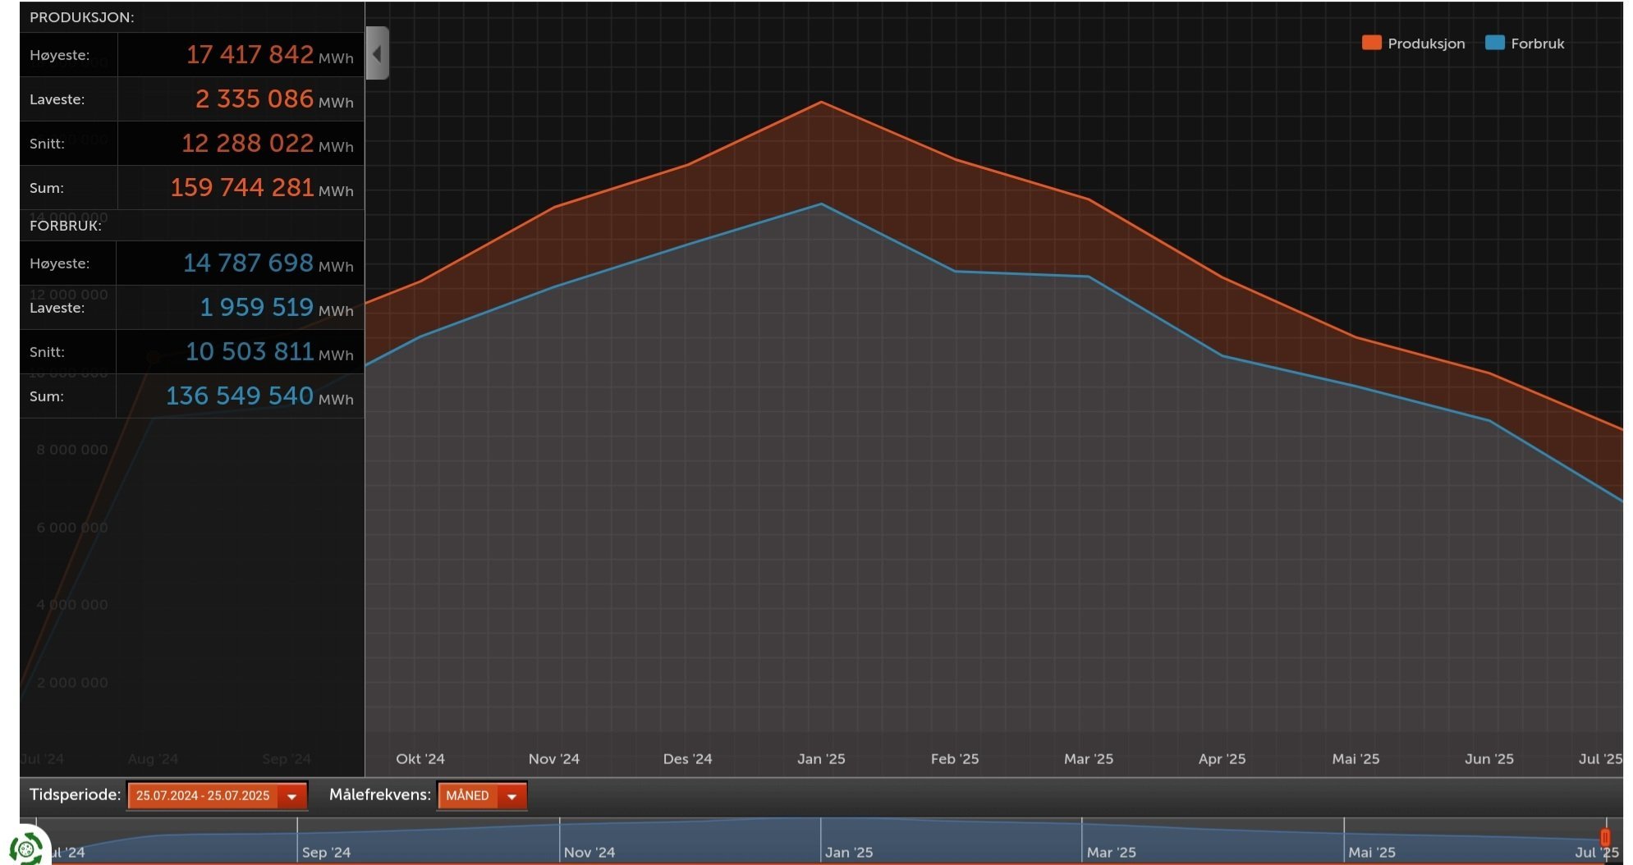Click the production peak point at Jan '25
Viewport: 1633px width, 865px height.
[x=821, y=102]
